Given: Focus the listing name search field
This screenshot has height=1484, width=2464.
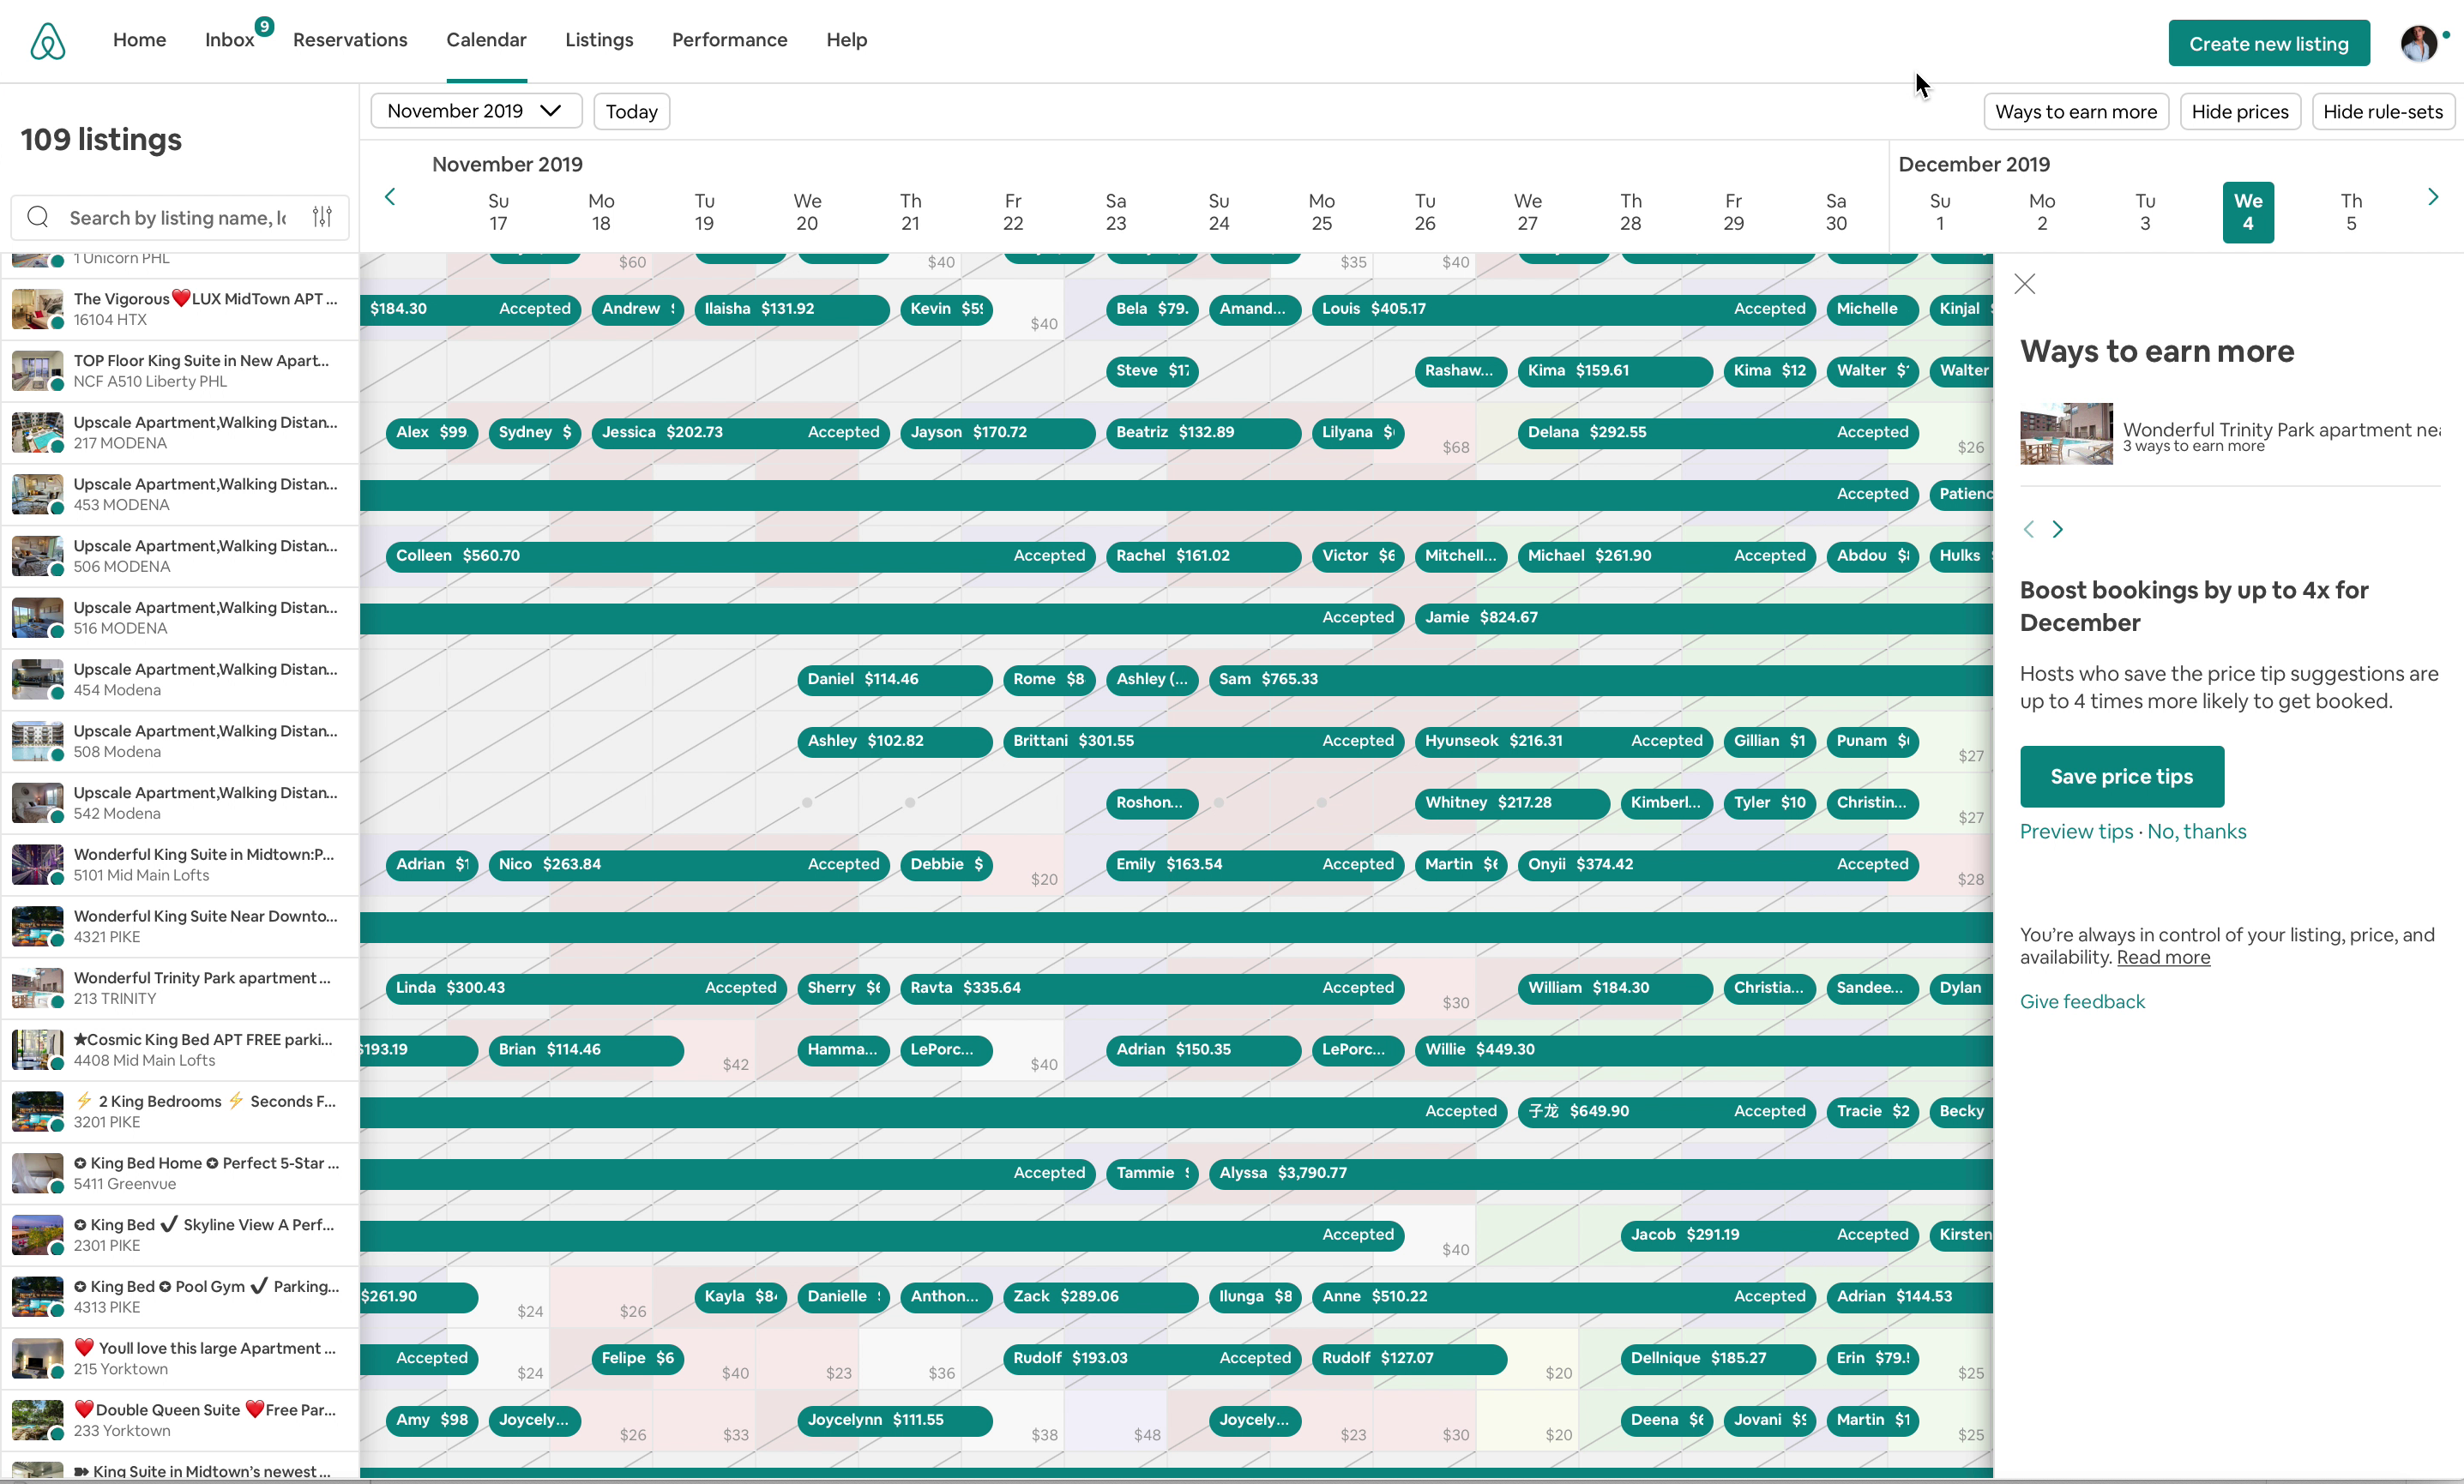Looking at the screenshot, I should tap(178, 217).
